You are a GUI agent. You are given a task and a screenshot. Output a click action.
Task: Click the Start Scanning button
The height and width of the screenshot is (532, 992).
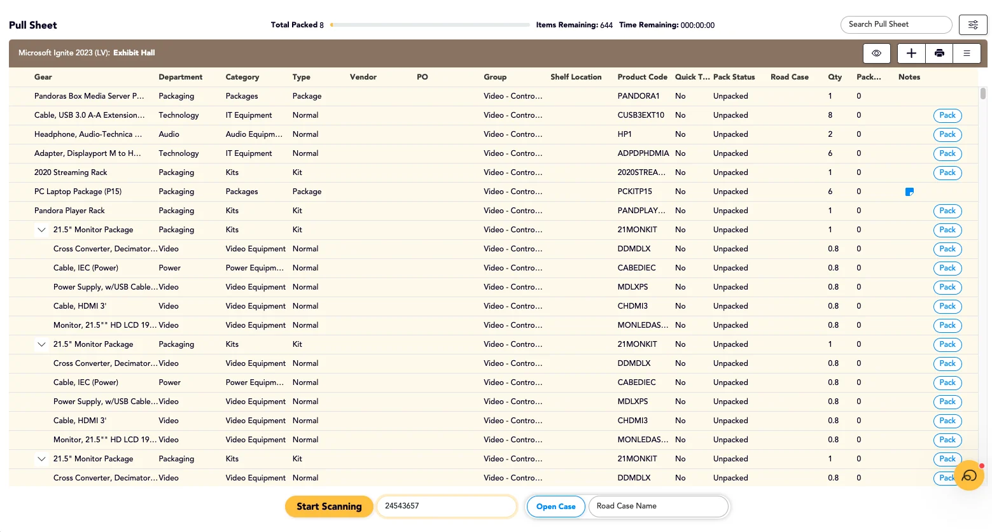[329, 507]
